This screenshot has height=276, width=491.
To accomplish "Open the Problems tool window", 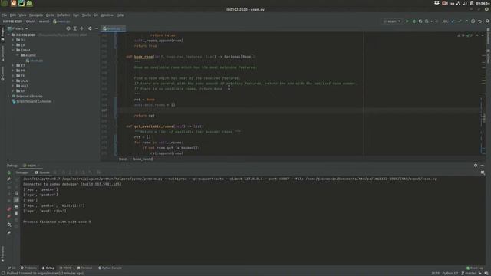I will (28, 268).
